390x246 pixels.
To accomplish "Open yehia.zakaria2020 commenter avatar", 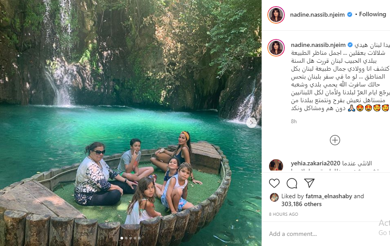I will click(x=276, y=165).
